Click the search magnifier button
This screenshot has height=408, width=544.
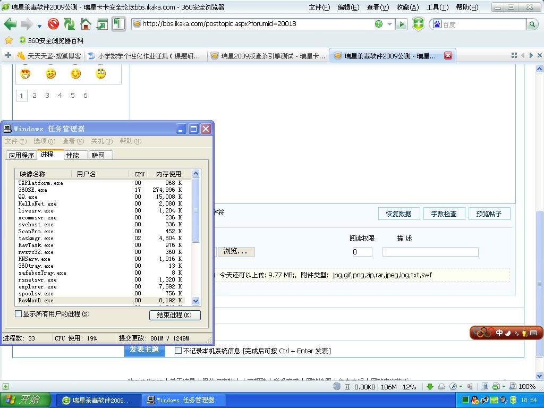(x=532, y=24)
